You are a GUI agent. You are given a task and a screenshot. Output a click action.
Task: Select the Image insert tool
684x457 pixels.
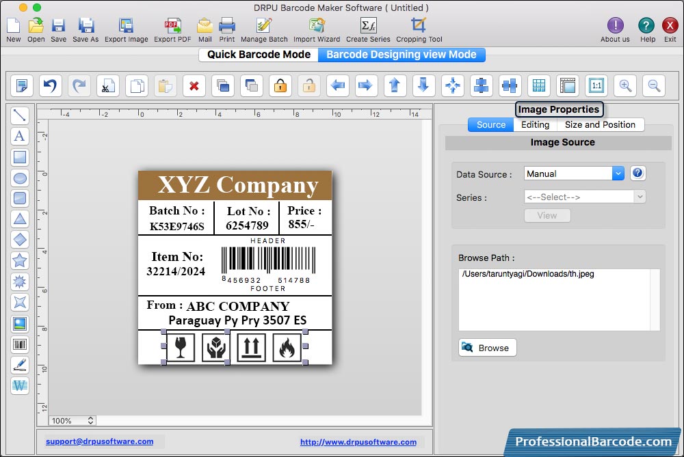20,324
